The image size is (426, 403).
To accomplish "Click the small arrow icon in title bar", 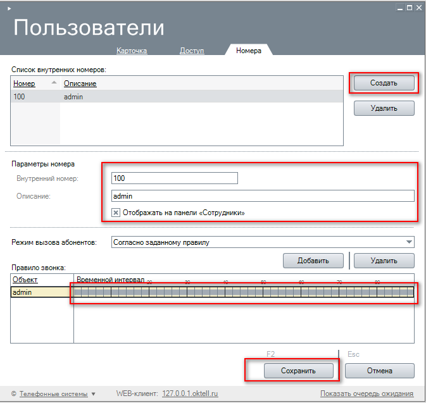I will pos(8,7).
